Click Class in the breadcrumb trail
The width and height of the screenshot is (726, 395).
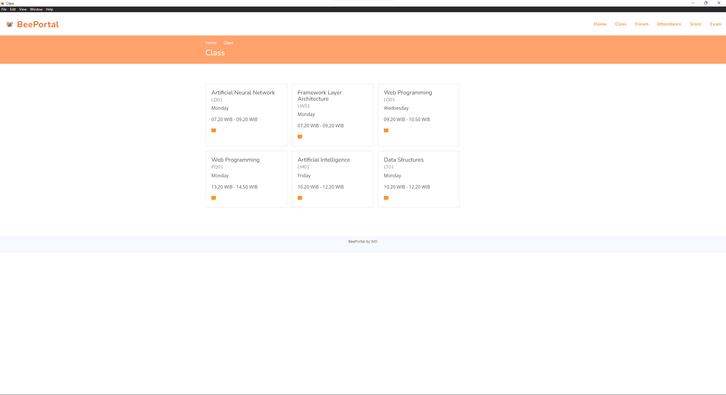228,43
